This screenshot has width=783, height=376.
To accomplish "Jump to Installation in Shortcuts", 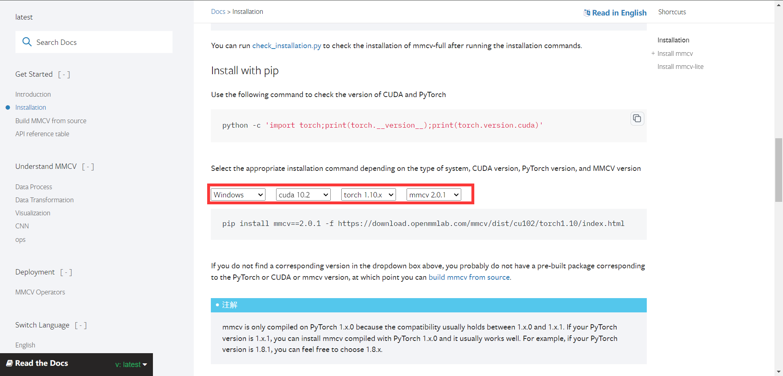I will coord(673,40).
